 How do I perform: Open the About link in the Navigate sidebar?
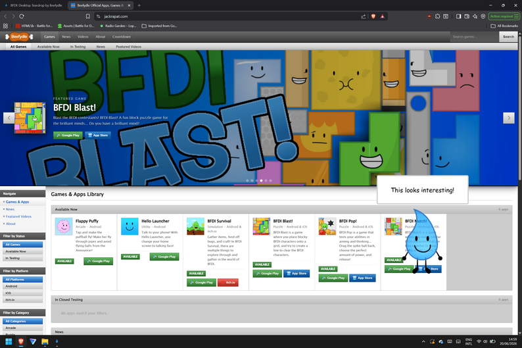click(x=11, y=224)
